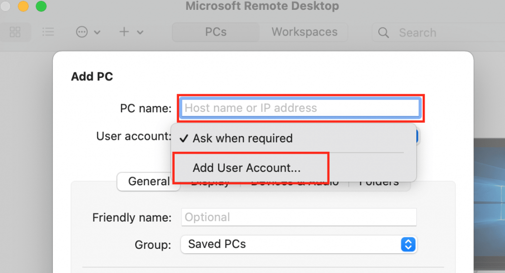Click the ellipsis more options icon

(x=82, y=33)
